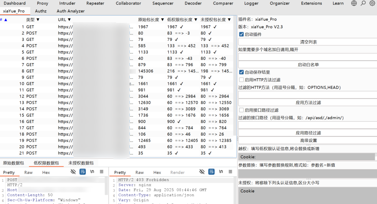
Task: Click the low-privilege Cookie: text area
Action: tap(306, 157)
